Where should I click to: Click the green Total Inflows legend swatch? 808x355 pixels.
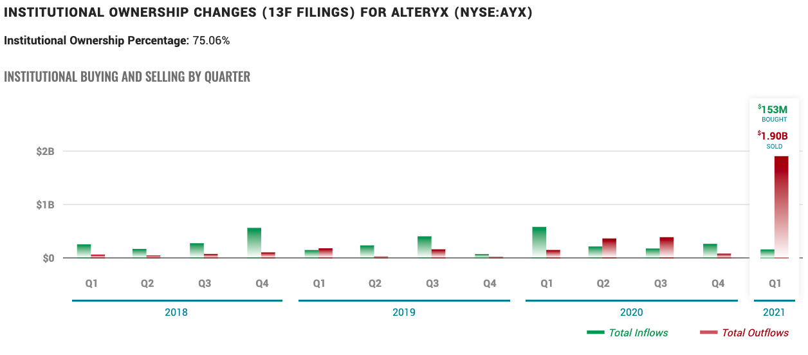click(x=596, y=332)
